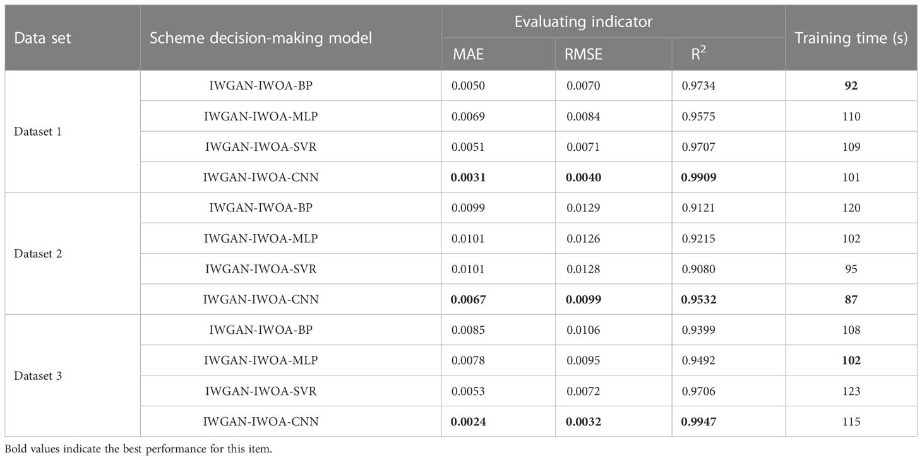Click R² value 0.9707

(x=698, y=147)
